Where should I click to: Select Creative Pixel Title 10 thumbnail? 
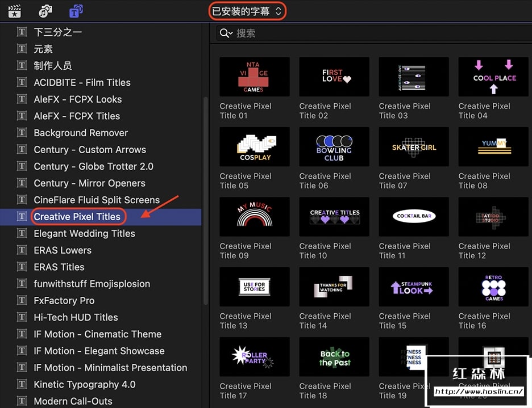[x=334, y=217]
